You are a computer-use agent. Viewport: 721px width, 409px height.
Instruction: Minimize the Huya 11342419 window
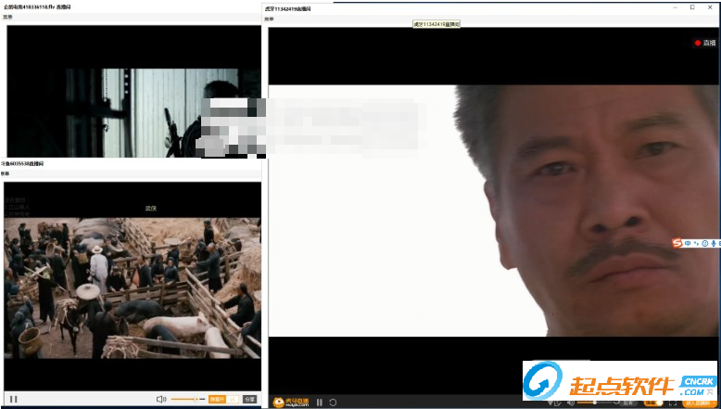(x=676, y=7)
